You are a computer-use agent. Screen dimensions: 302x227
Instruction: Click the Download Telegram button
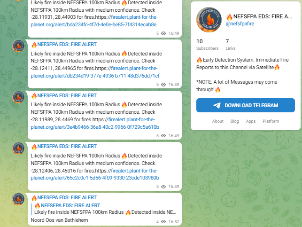click(246, 105)
